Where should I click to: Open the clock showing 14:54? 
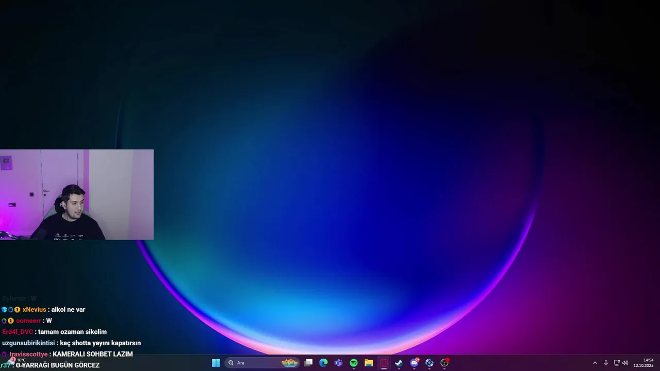click(645, 363)
